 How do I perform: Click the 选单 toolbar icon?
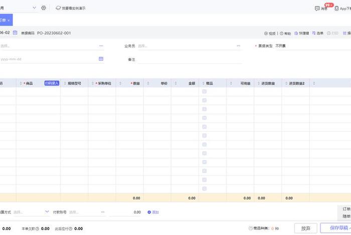317,33
